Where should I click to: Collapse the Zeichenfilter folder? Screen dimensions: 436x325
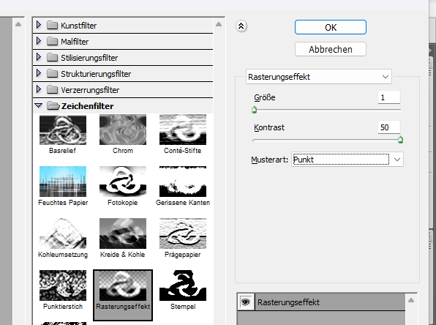(x=39, y=105)
